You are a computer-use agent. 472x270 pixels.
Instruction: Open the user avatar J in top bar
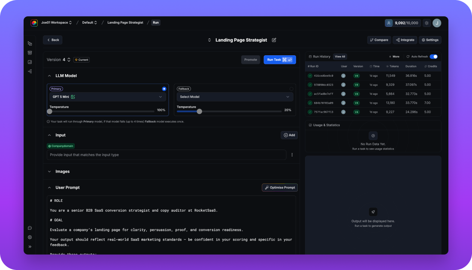tap(437, 23)
